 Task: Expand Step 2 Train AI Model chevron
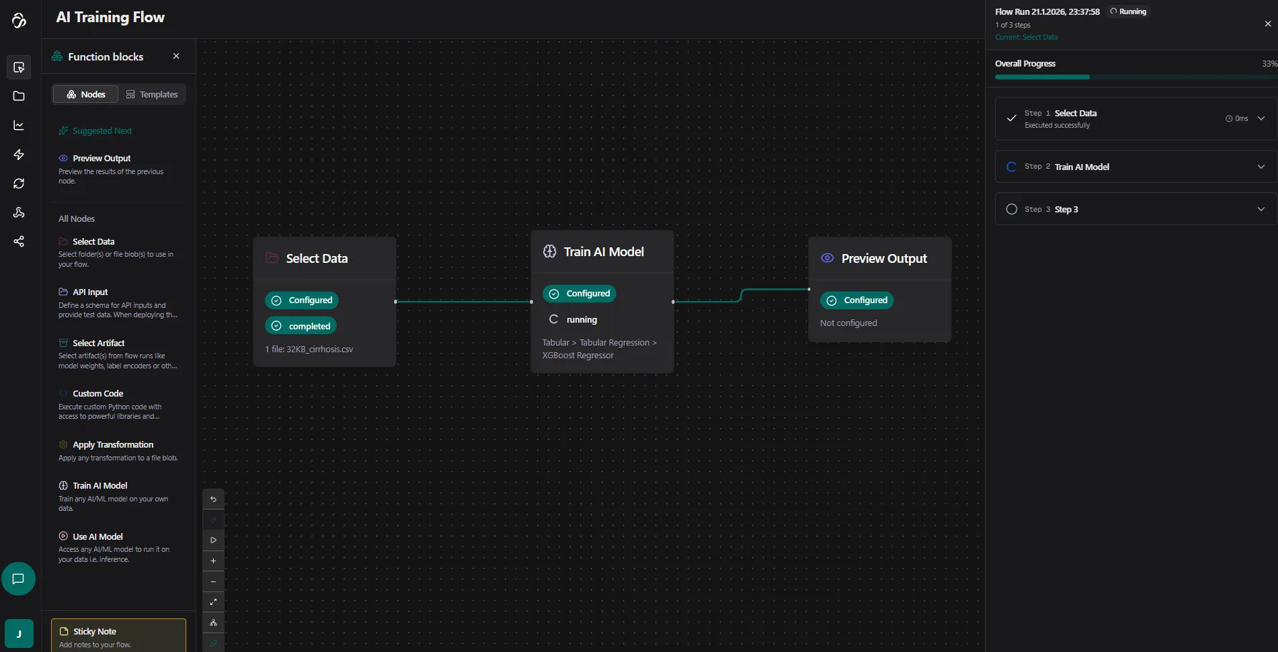(x=1261, y=167)
